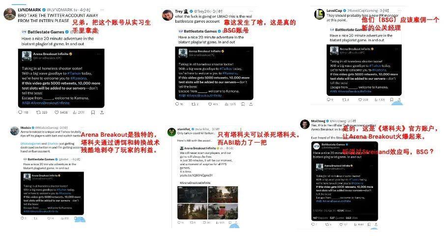This screenshot has height=236, width=444.
Task: Open the youtu.be link in stankRat's quoted tweet
Action: [196, 176]
